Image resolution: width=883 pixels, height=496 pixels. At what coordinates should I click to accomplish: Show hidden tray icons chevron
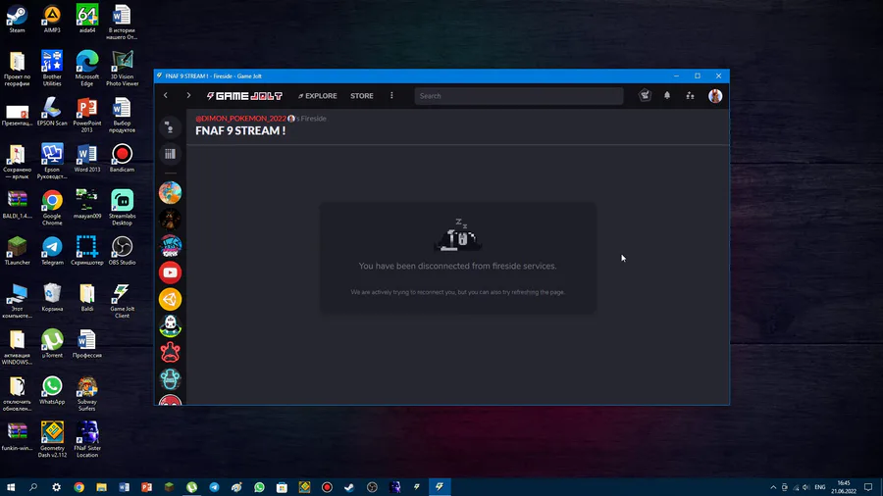click(x=773, y=487)
